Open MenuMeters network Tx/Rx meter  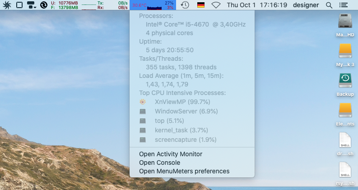pos(105,5)
